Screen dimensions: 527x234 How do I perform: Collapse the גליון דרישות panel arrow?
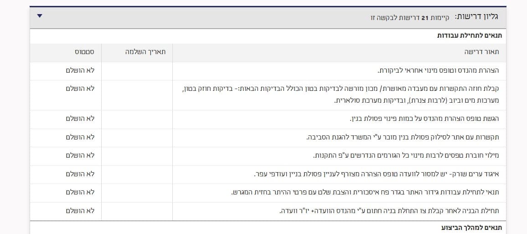click(x=40, y=16)
